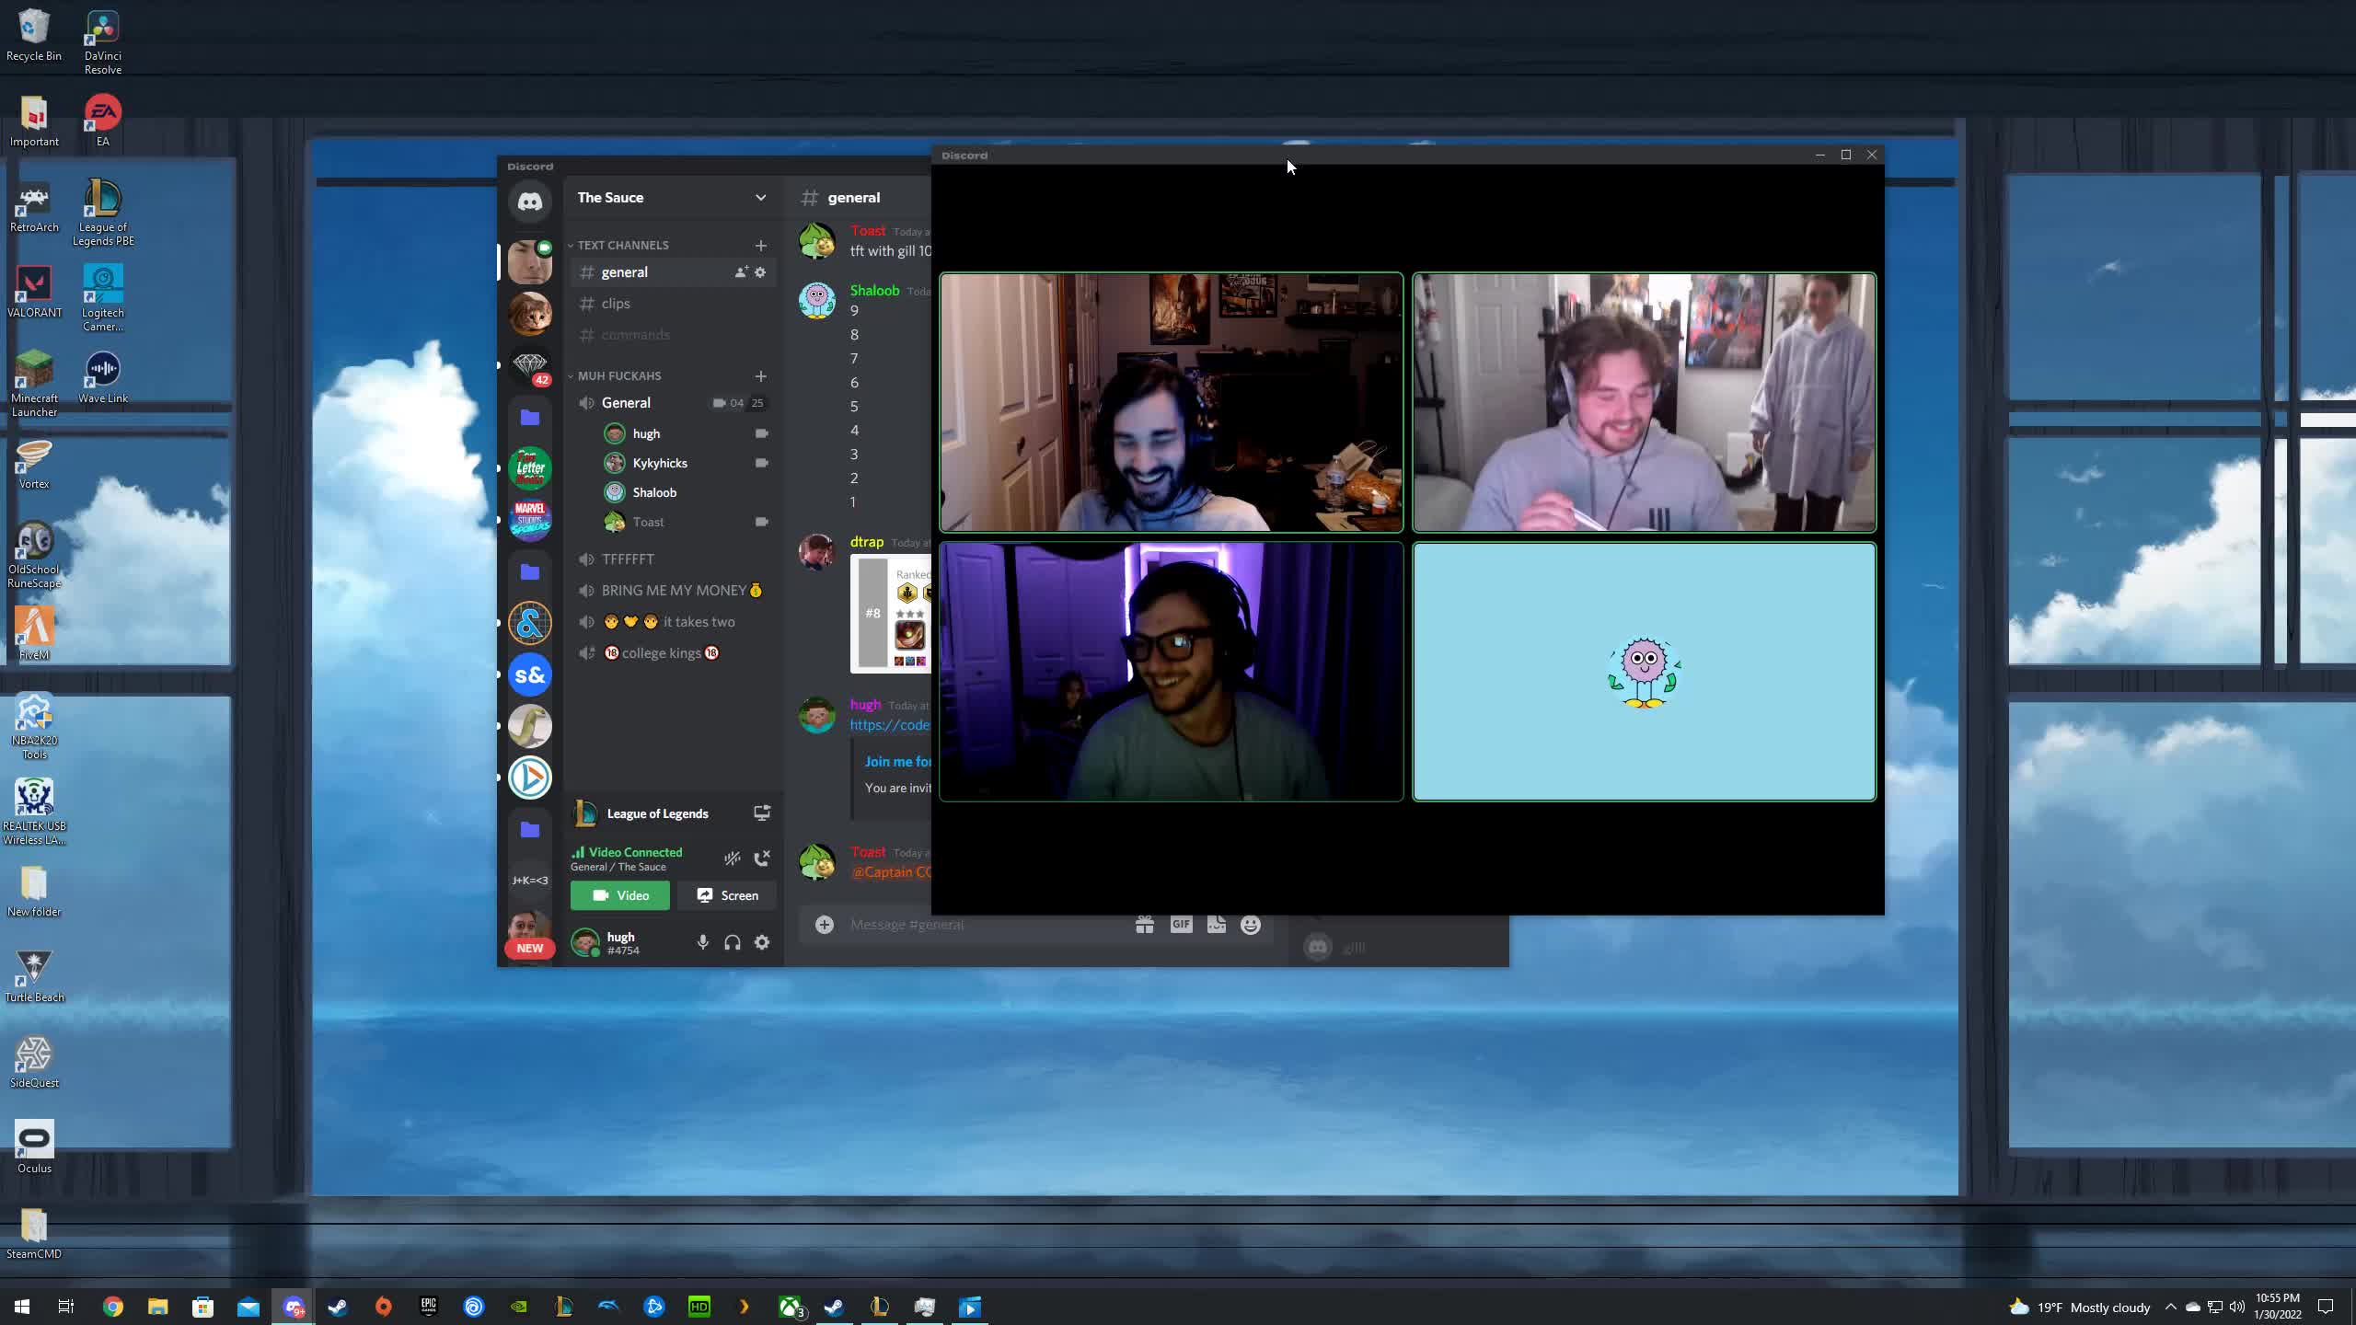Open the GIF picker
2356x1325 pixels.
click(1181, 925)
